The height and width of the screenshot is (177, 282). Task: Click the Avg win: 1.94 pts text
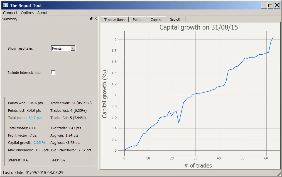tap(64, 135)
